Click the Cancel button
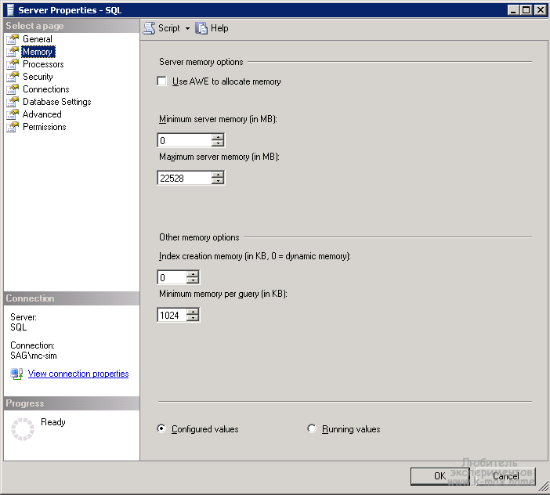This screenshot has height=495, width=550. pos(505,476)
